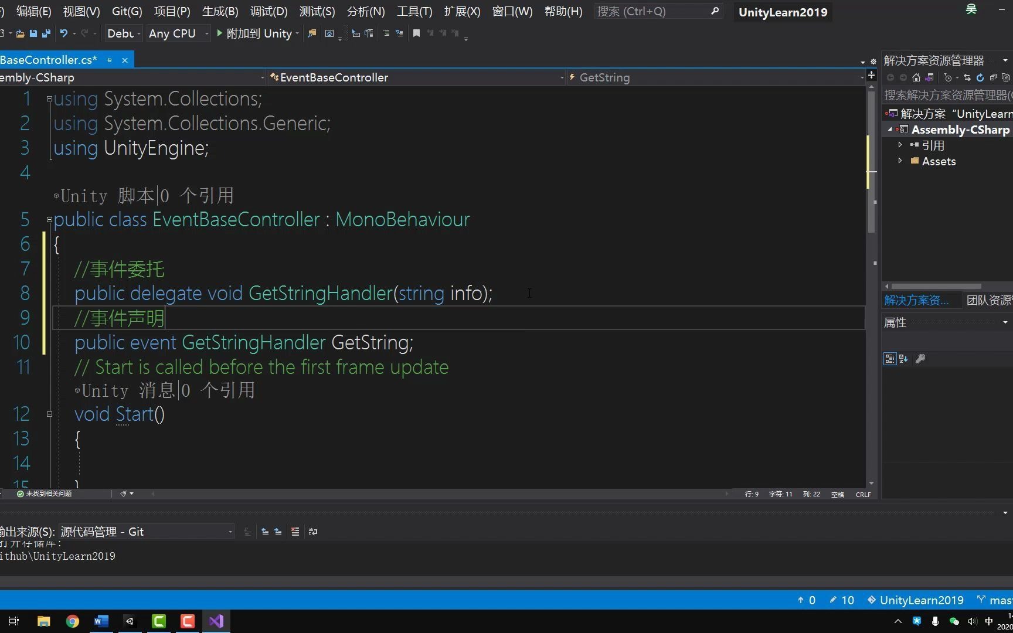Screen dimensions: 1013x633
Task: Refresh the Solution Explorer
Action: 980,77
